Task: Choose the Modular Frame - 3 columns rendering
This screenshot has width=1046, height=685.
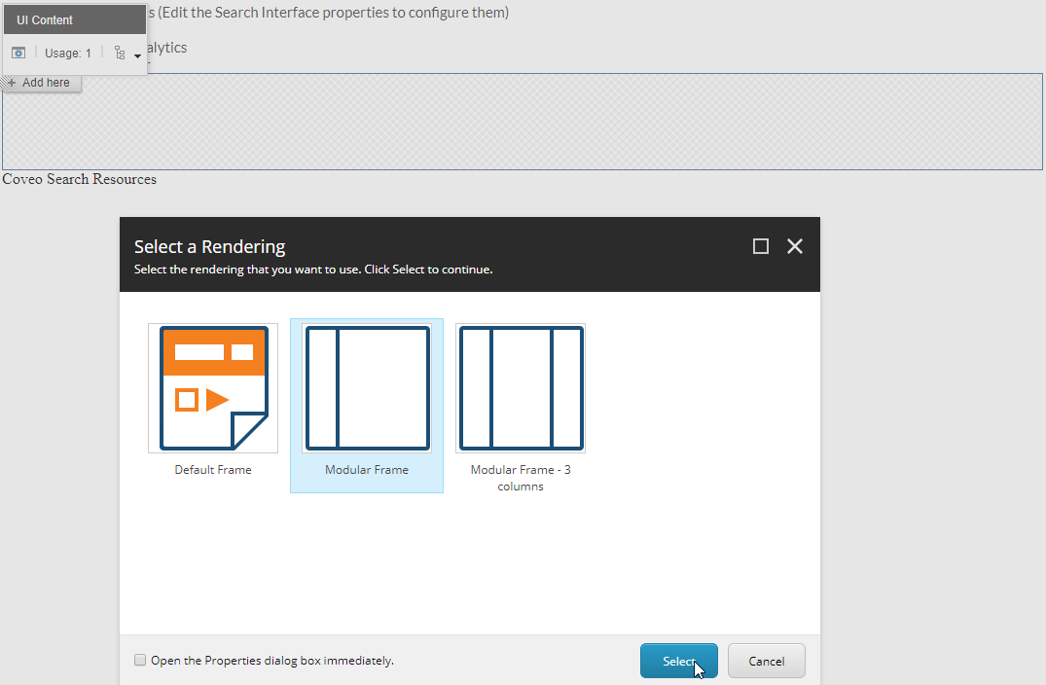Action: click(520, 387)
